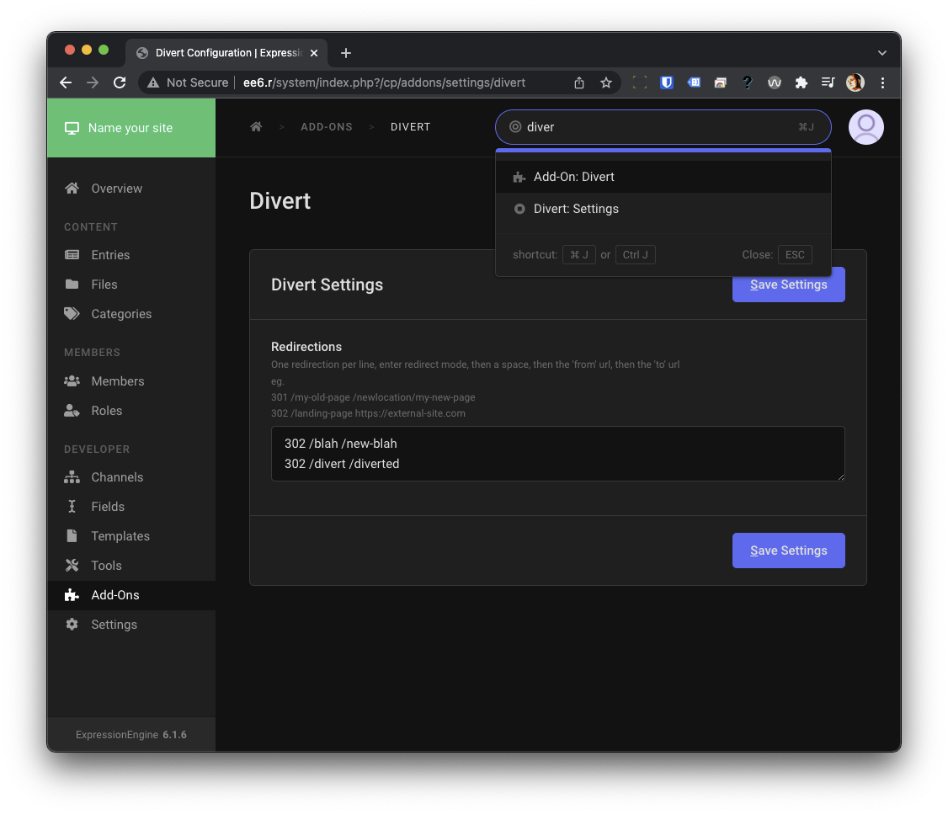The height and width of the screenshot is (814, 948).
Task: Close the Divert Configuration tab
Action: point(314,53)
